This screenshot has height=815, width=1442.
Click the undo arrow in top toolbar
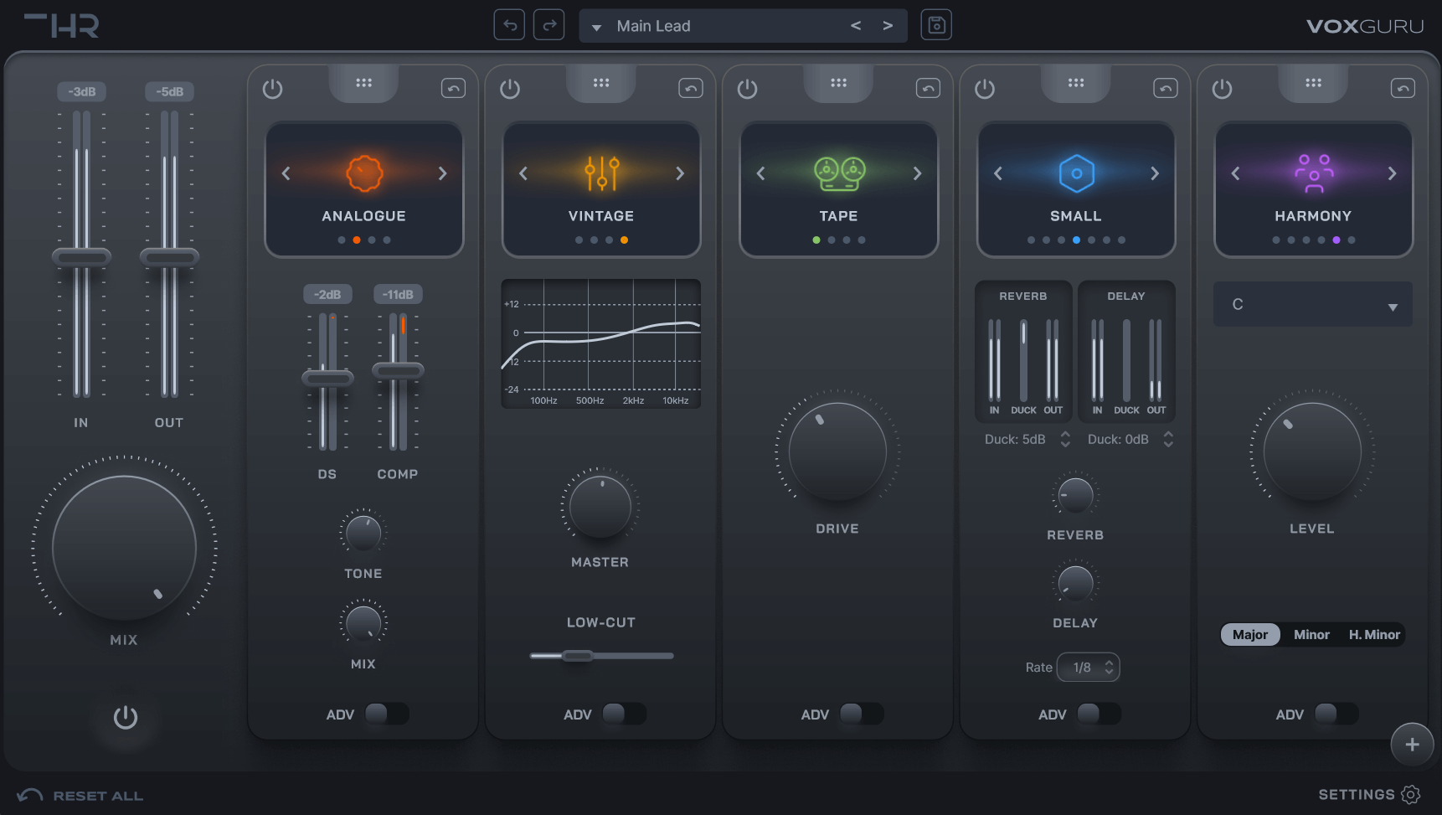click(x=509, y=25)
